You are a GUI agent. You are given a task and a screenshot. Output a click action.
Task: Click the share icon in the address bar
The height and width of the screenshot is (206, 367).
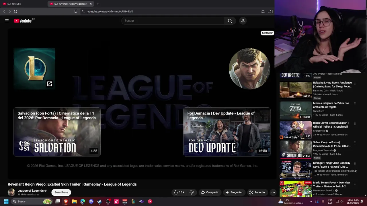(270, 11)
